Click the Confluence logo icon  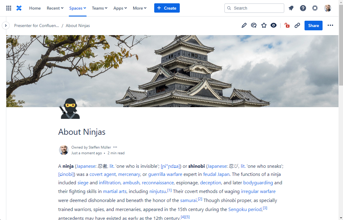[x=19, y=8]
